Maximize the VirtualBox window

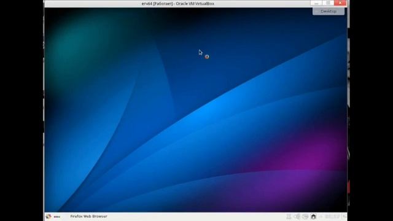pos(328,2)
